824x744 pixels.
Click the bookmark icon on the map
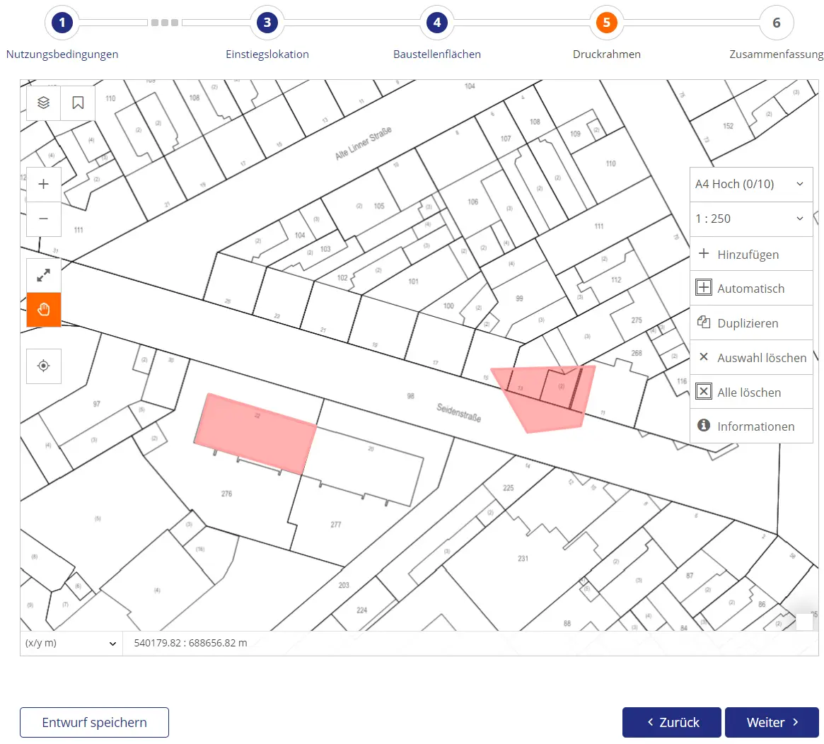[x=76, y=103]
